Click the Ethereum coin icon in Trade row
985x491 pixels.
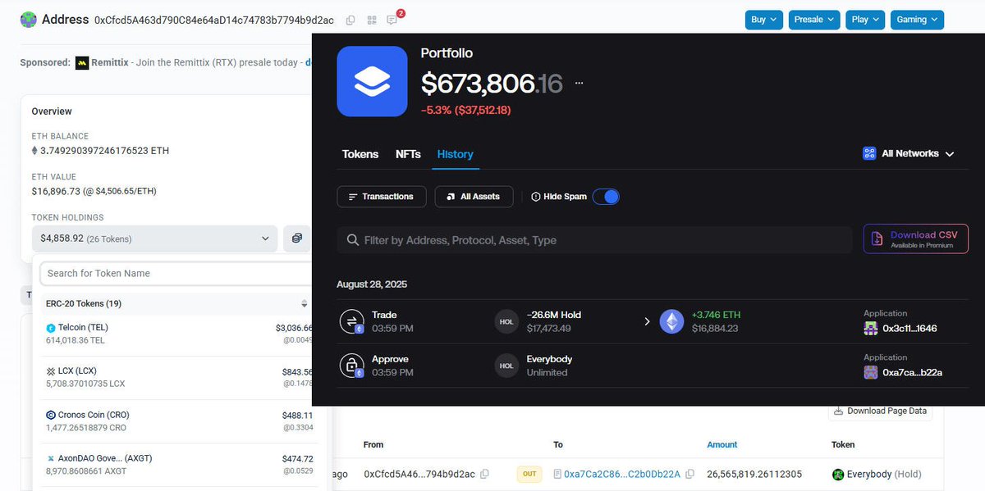(x=672, y=321)
